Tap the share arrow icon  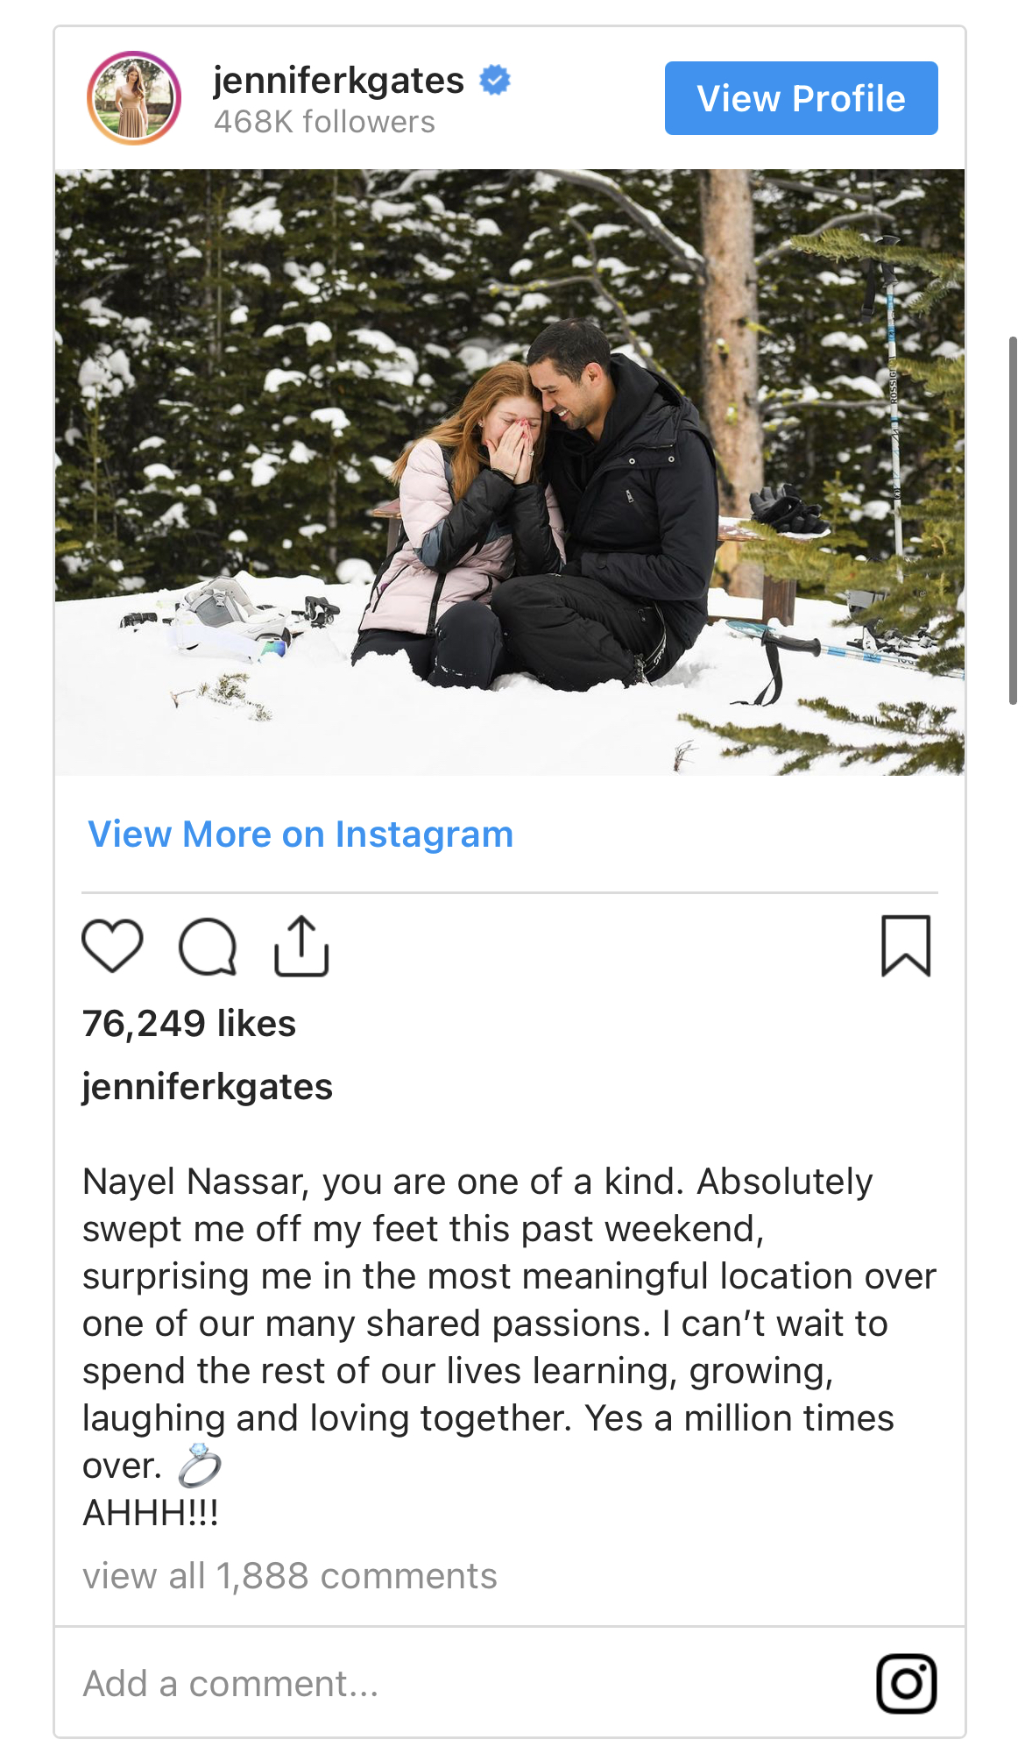click(301, 946)
